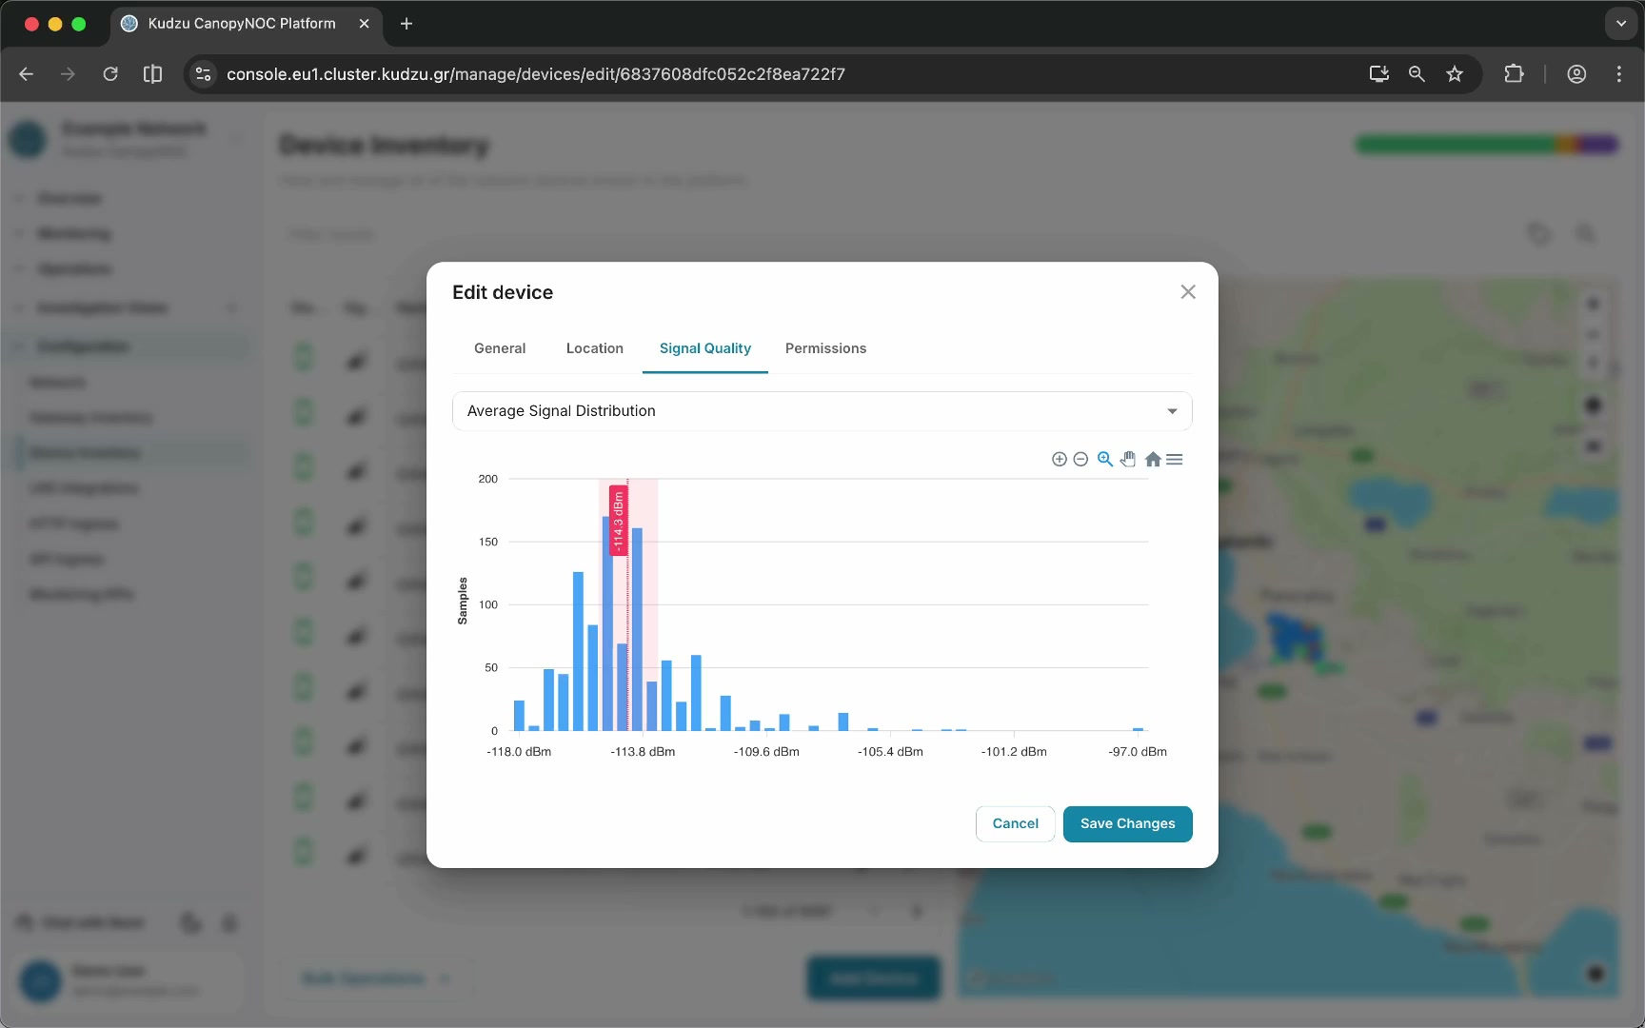Click the chart zoom out icon
The height and width of the screenshot is (1028, 1645).
pos(1080,460)
